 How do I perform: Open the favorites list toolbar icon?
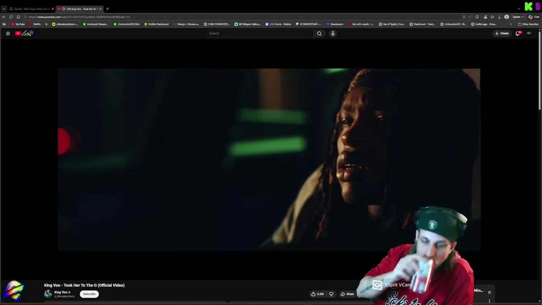(492, 17)
